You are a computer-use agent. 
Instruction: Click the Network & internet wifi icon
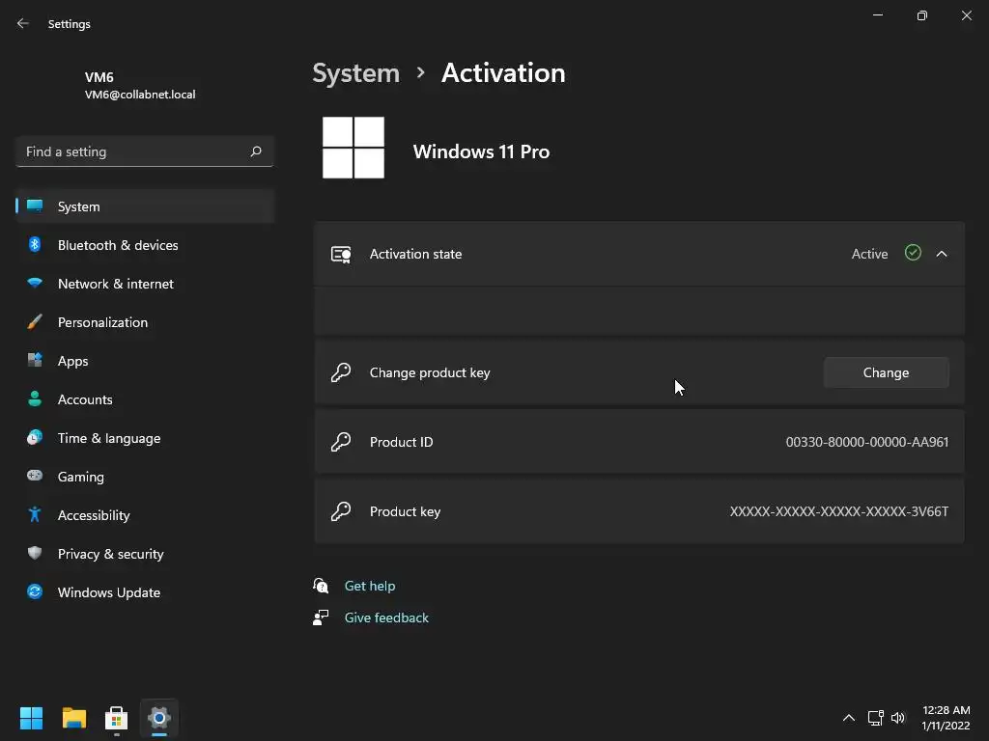[35, 284]
